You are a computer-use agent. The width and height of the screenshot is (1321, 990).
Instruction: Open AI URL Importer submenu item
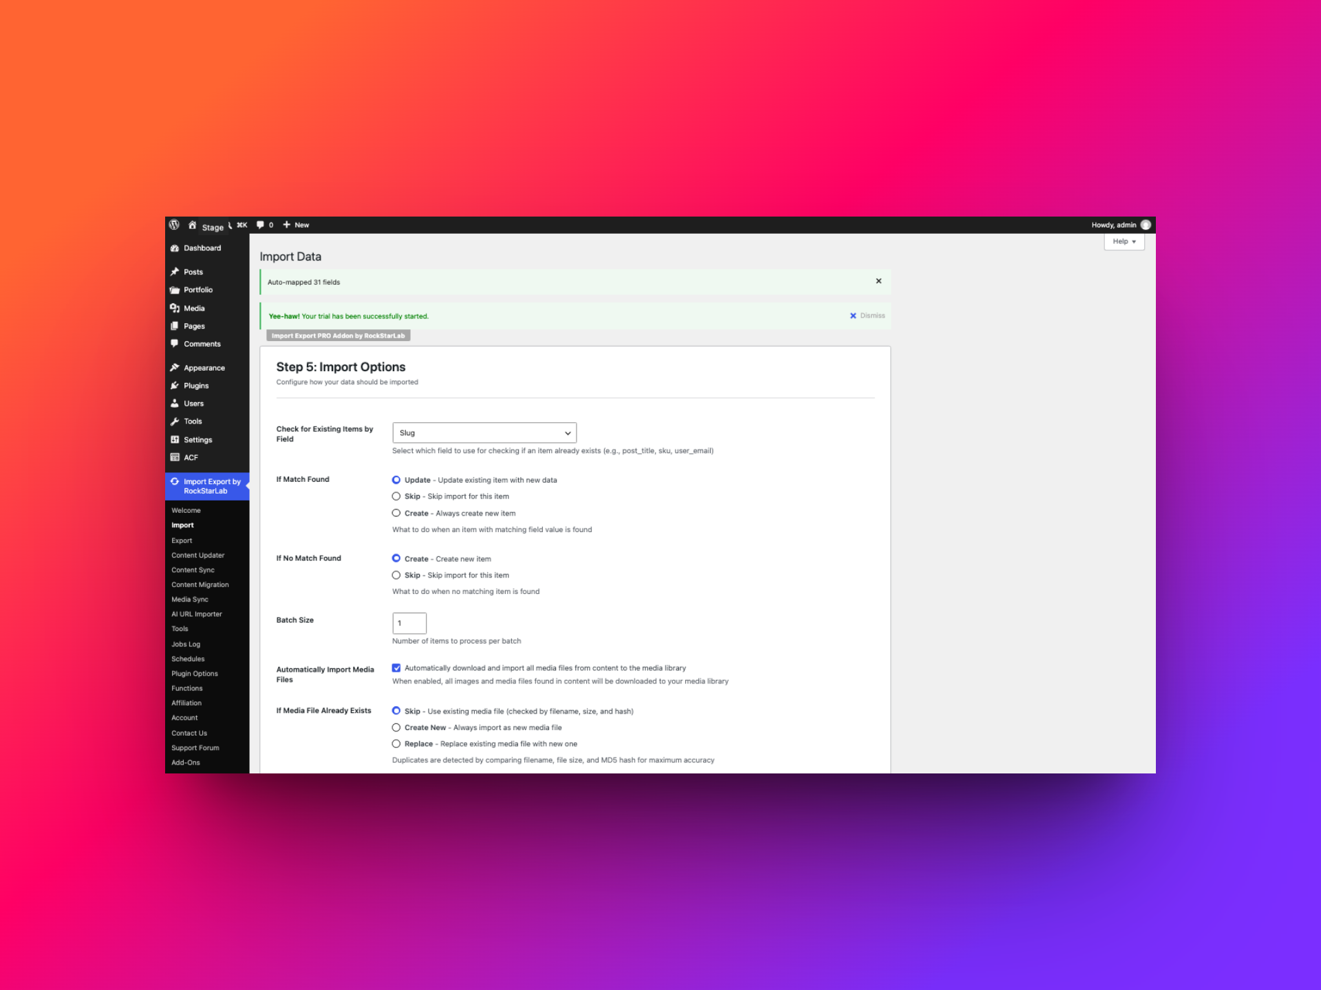197,614
